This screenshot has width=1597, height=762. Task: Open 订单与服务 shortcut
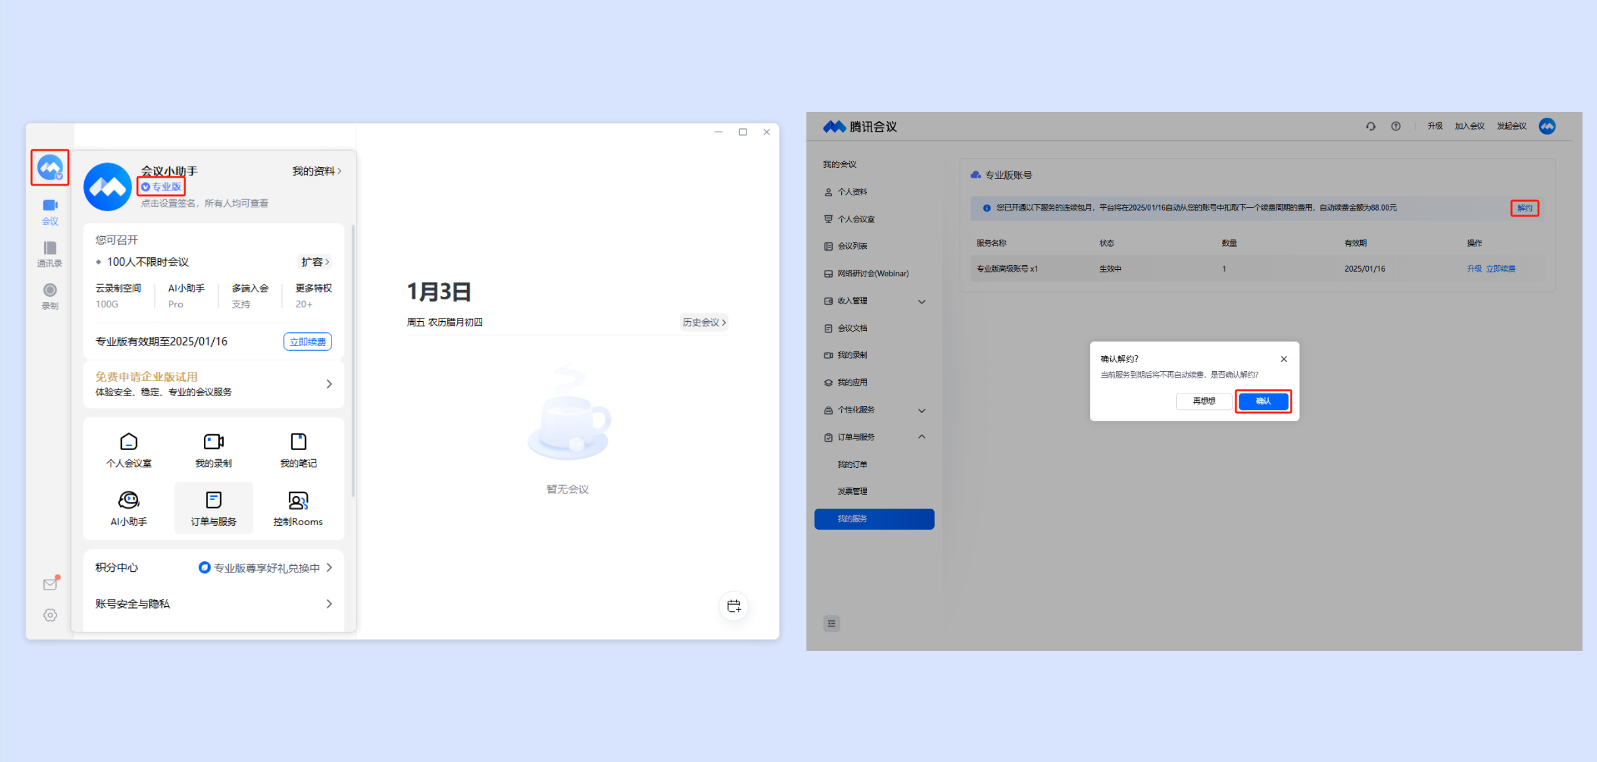(214, 508)
